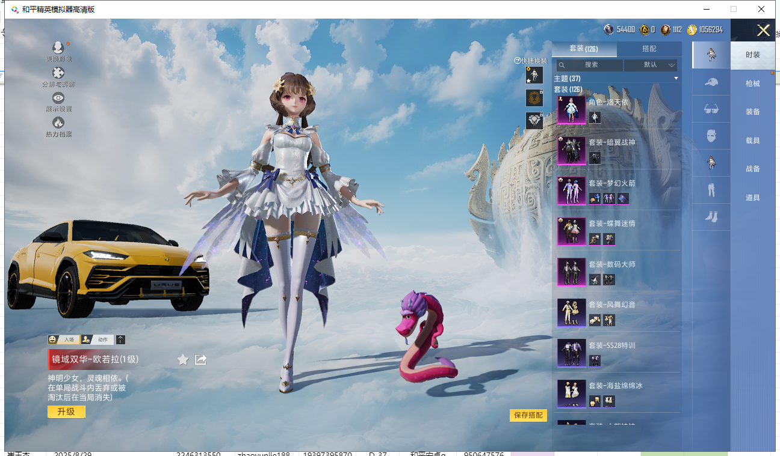
Task: Select the face mask category icon
Action: click(711, 136)
